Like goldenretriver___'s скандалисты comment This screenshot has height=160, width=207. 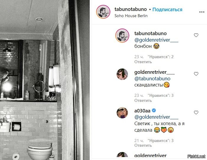(x=196, y=74)
